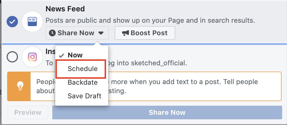Click the megaphone icon on Boost Post

click(125, 33)
